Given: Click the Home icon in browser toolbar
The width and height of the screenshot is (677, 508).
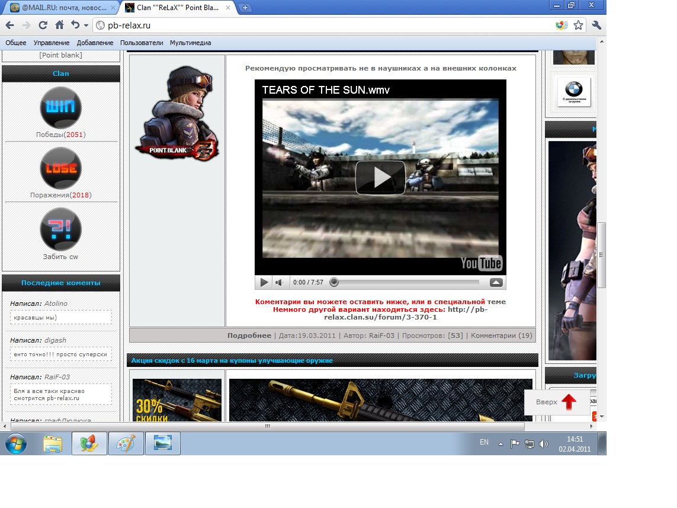Looking at the screenshot, I should (59, 25).
